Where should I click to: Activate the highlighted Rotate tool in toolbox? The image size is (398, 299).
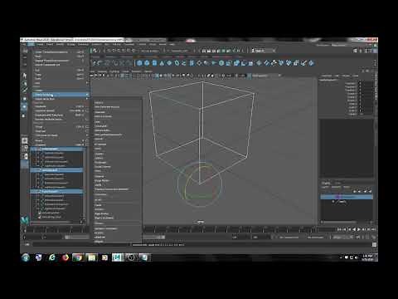pyautogui.click(x=25, y=106)
